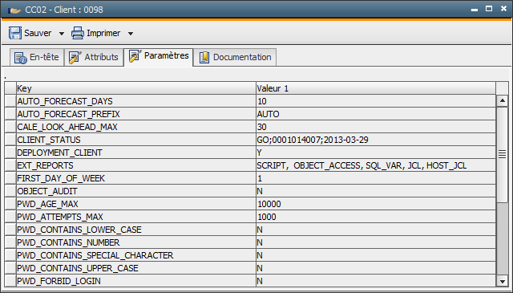The height and width of the screenshot is (293, 513).
Task: Click the CLIENT_STATUS key cell
Action: [x=136, y=140]
